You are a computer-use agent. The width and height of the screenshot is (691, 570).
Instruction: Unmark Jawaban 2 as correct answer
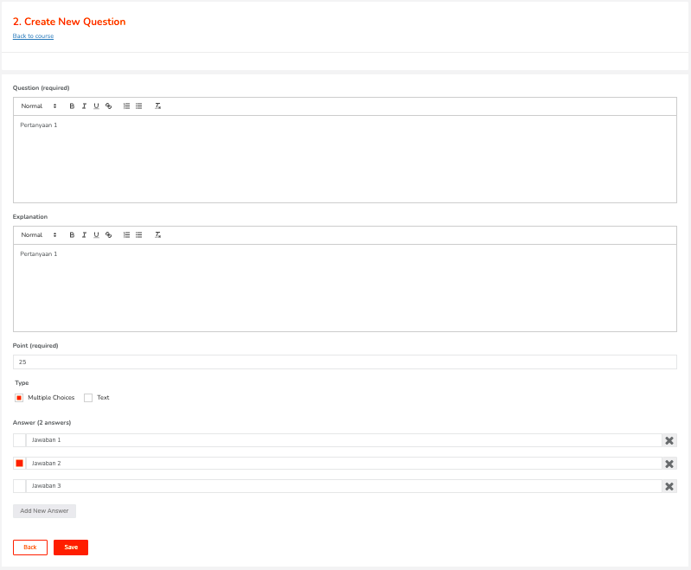pos(19,464)
